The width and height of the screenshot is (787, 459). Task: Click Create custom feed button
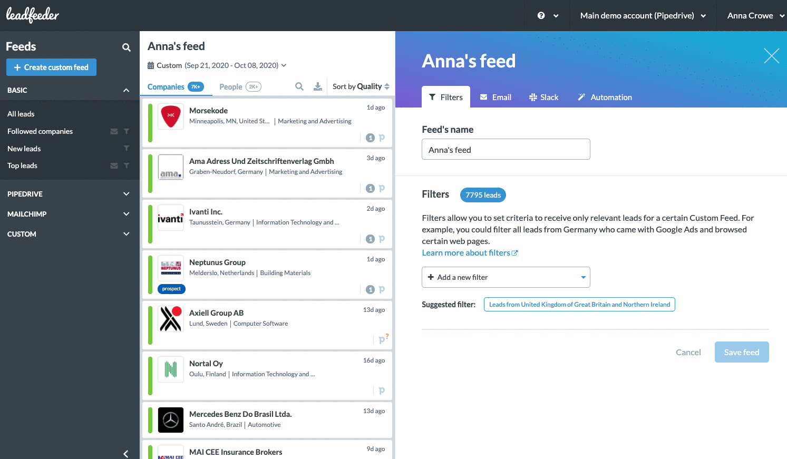51,67
